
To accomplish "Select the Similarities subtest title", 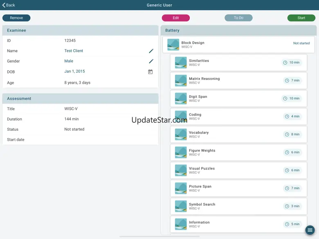I will click(x=199, y=60).
